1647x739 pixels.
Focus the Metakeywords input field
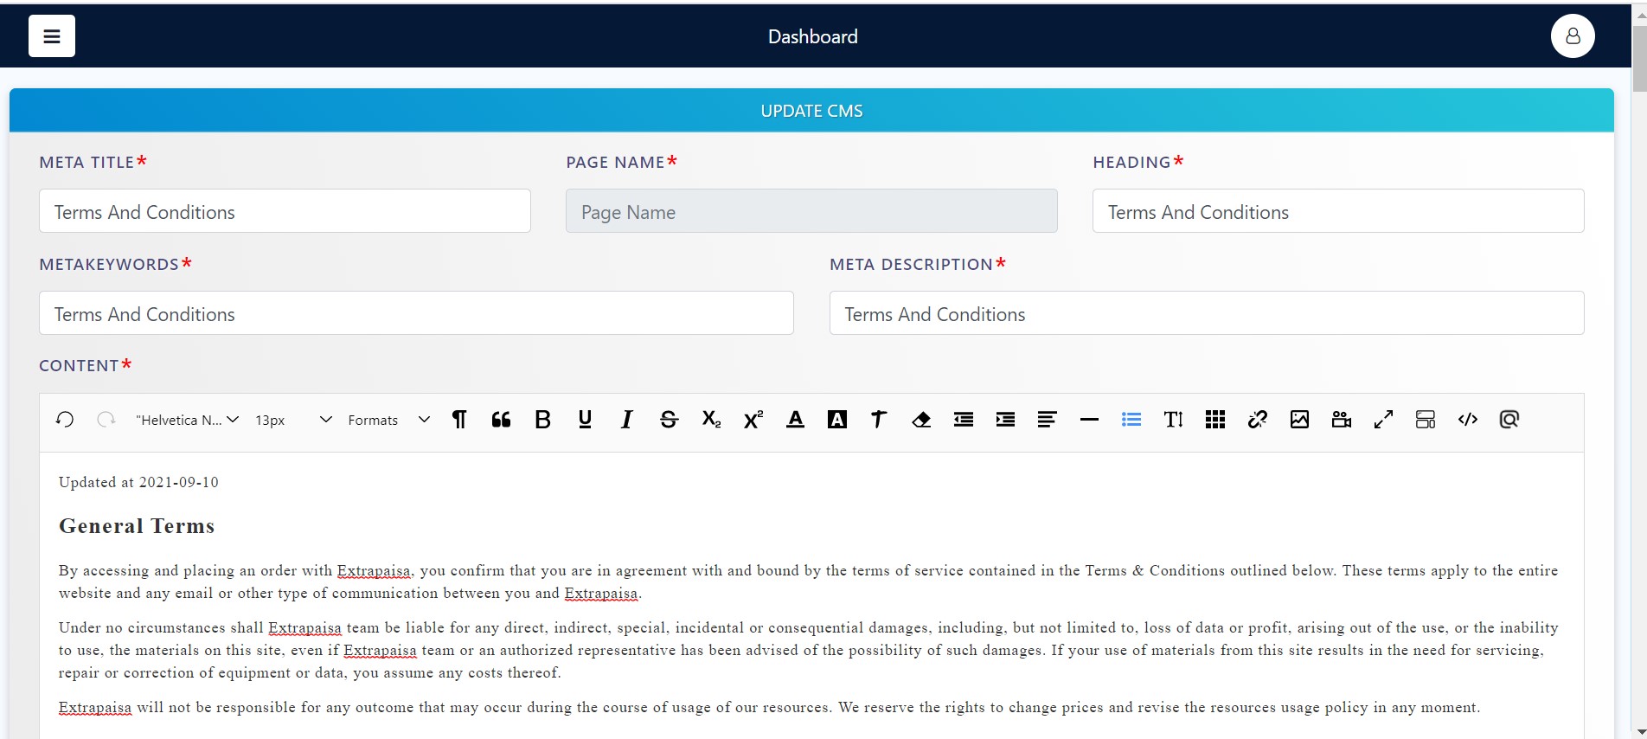(416, 313)
